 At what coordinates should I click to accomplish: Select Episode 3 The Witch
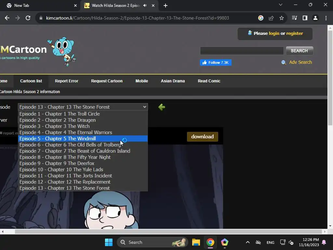click(83, 126)
